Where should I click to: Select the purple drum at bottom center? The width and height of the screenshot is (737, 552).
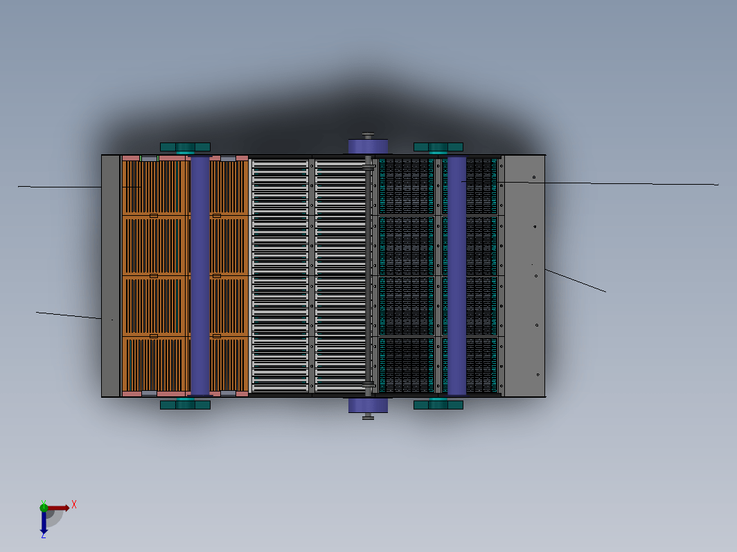point(368,405)
